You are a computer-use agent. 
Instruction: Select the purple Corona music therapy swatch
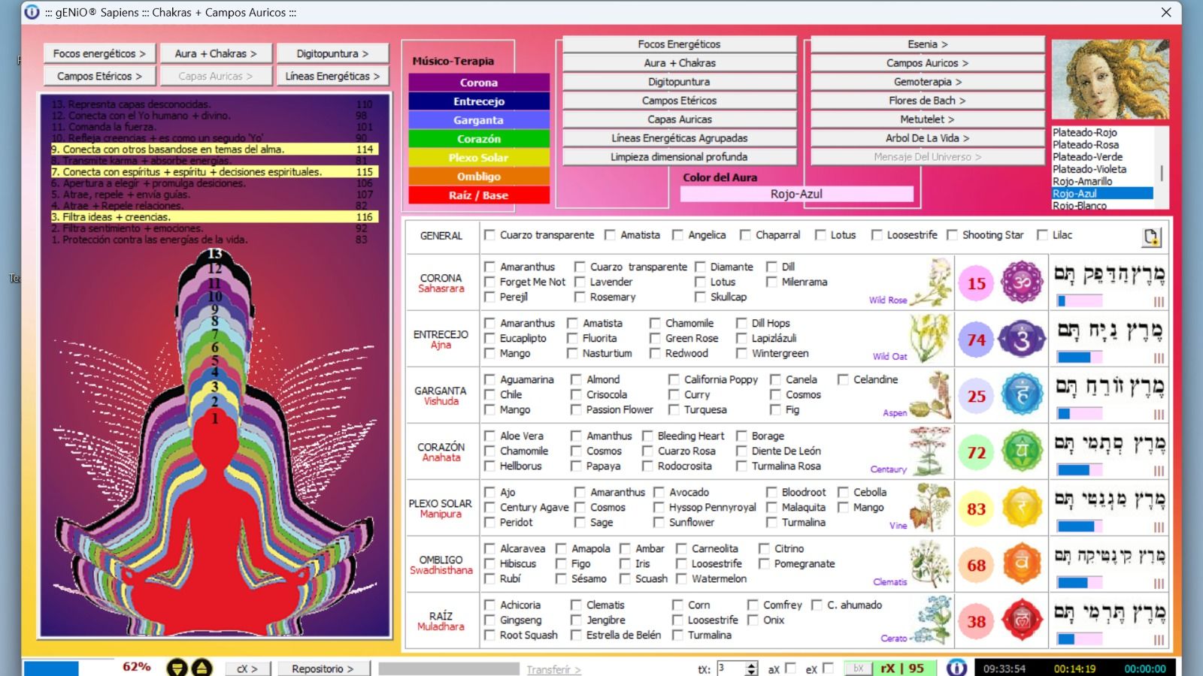click(479, 83)
